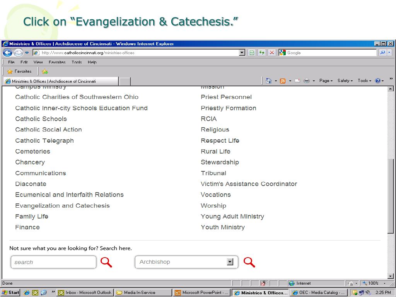Click the Print icon
Viewport: 396px width, 297px height.
click(x=307, y=81)
